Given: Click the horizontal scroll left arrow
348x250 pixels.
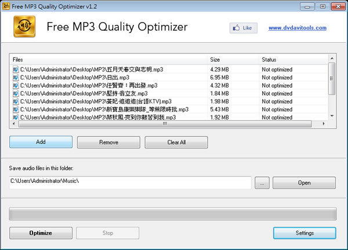Looking at the screenshot, I should [14, 124].
